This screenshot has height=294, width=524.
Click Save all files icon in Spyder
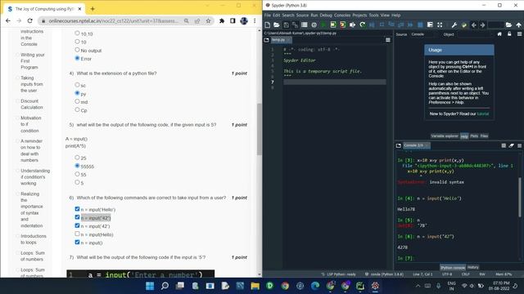point(295,25)
